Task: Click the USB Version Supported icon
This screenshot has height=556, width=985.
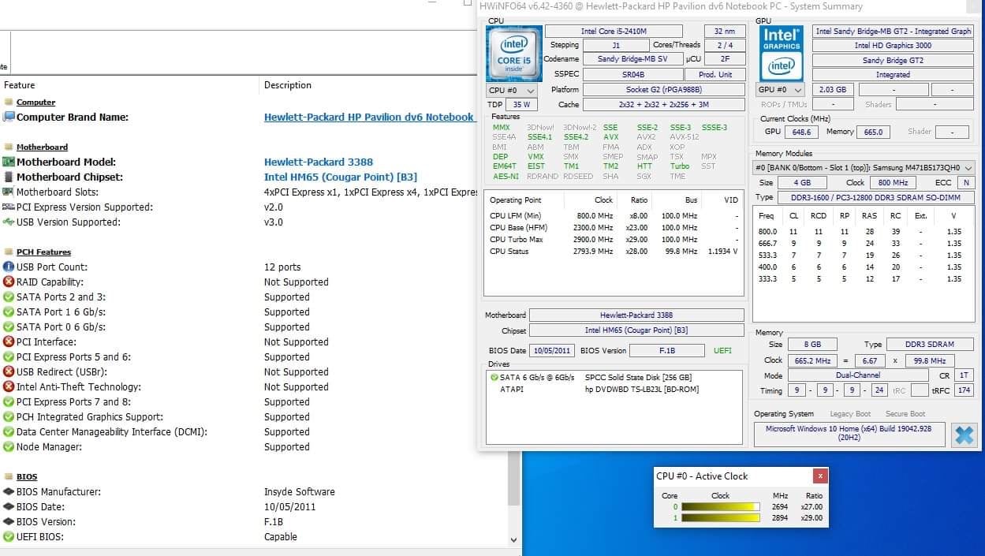Action: [x=9, y=222]
